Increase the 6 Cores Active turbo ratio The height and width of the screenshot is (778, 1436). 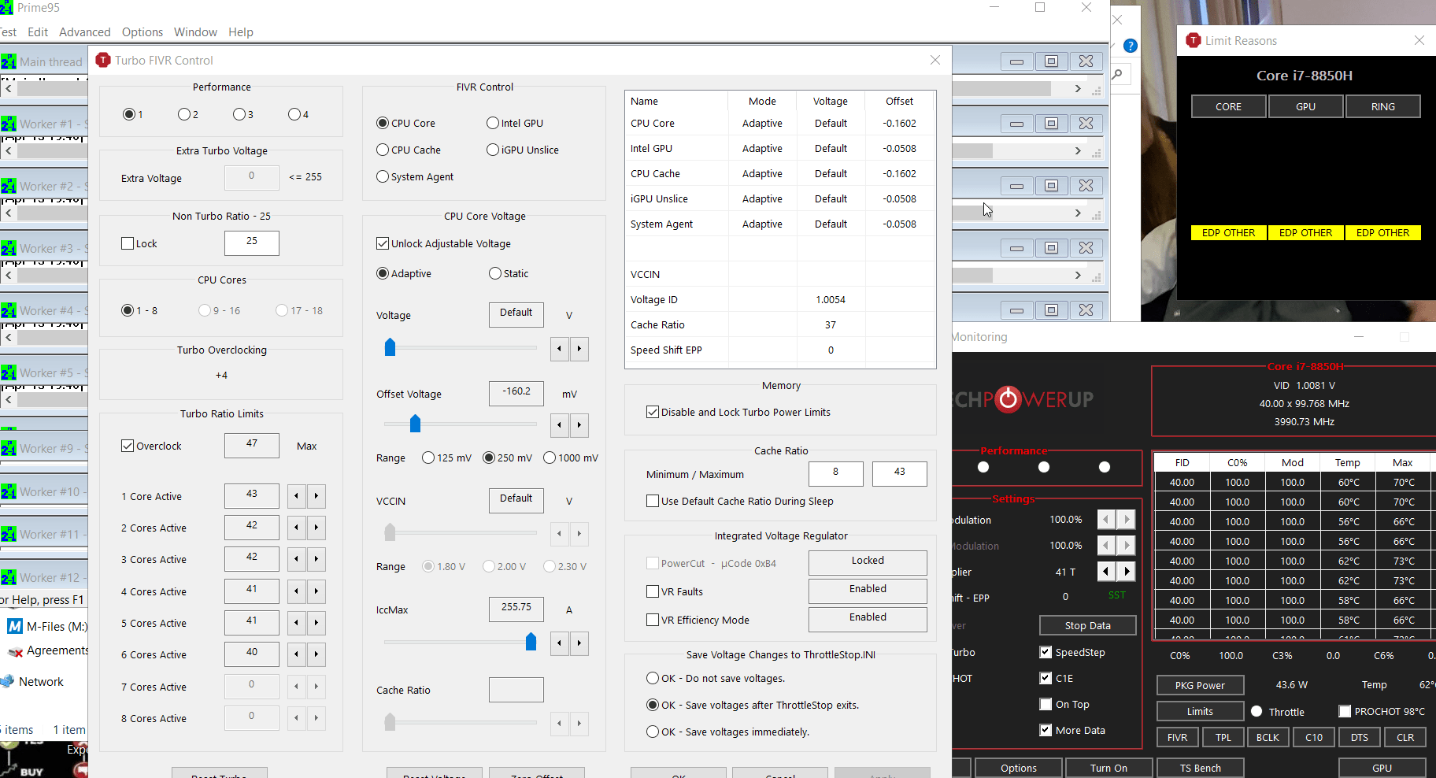(316, 654)
